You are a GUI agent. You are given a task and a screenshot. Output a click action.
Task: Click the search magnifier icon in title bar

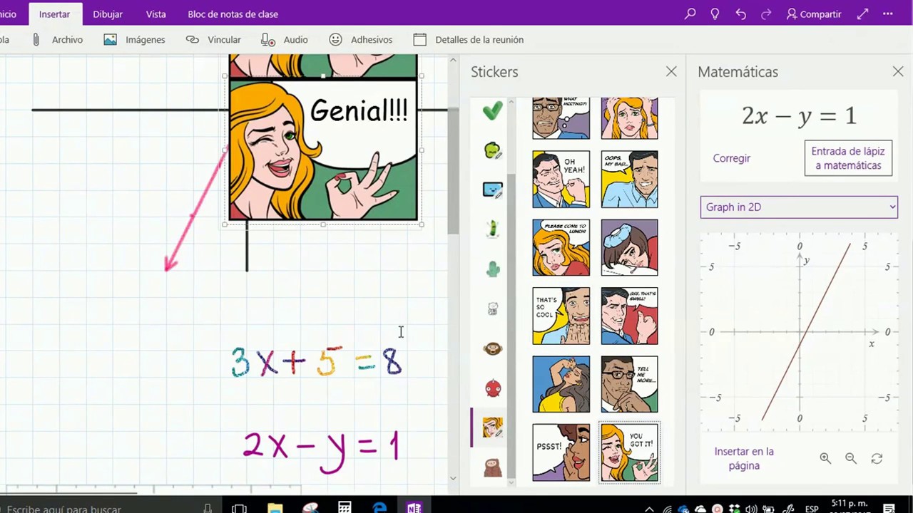tap(690, 14)
